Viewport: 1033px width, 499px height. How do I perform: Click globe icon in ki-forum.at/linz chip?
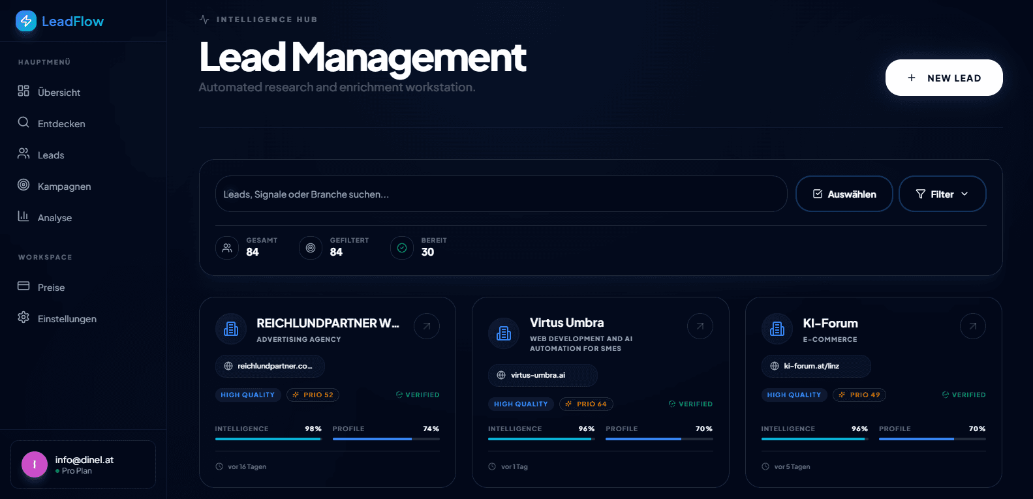[775, 366]
